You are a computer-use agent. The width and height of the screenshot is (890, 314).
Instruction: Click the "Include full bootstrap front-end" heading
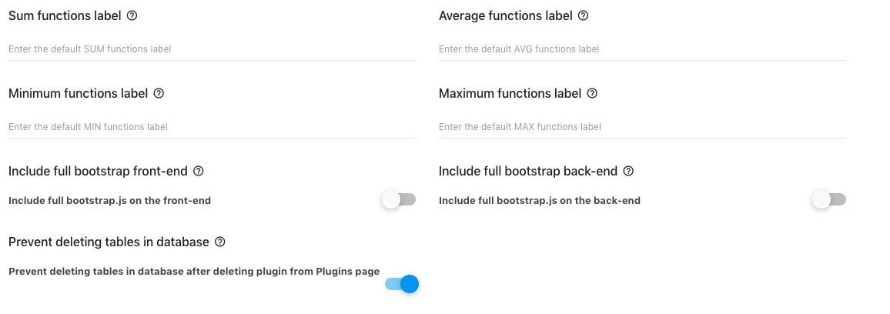click(x=99, y=171)
